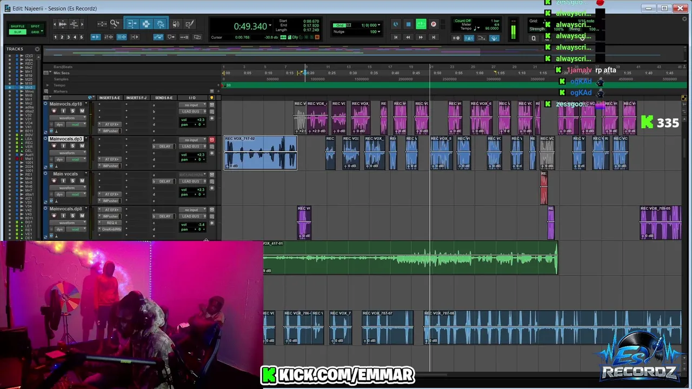Viewport: 692px width, 389px height.
Task: Stop playback in the transport
Action: (408, 24)
